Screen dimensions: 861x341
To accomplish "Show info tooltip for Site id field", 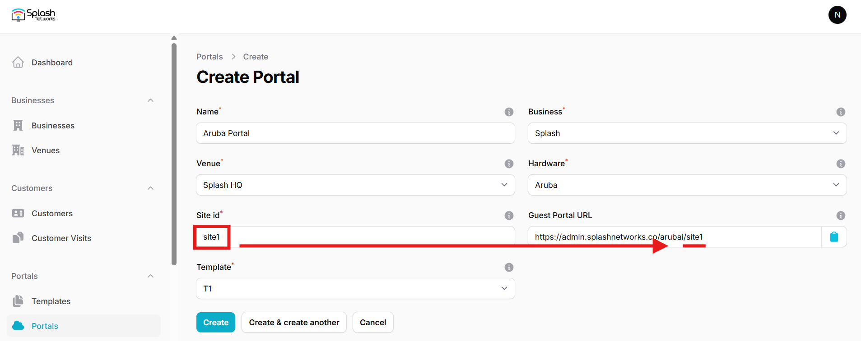I will click(509, 215).
